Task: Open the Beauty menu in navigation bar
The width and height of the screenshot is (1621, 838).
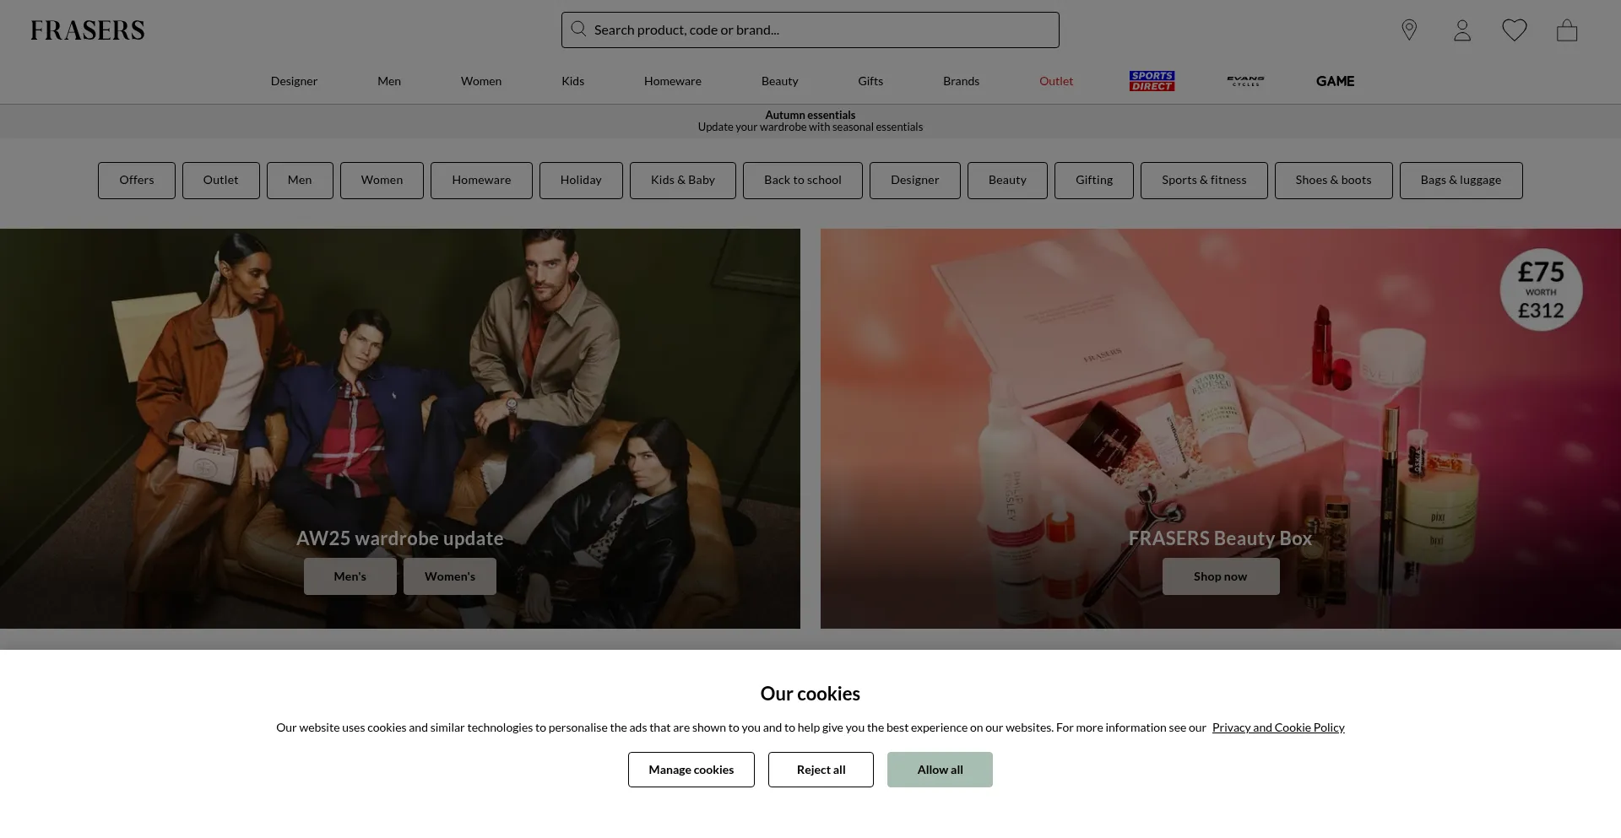Action: pos(780,81)
